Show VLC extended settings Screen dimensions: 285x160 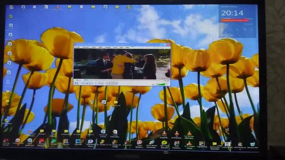[102, 83]
